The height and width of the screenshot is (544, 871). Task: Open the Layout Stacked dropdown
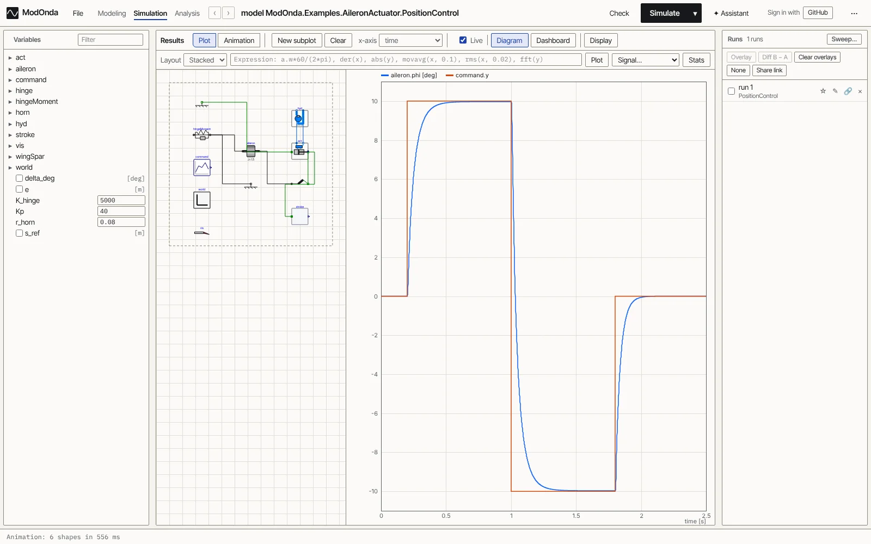[205, 60]
